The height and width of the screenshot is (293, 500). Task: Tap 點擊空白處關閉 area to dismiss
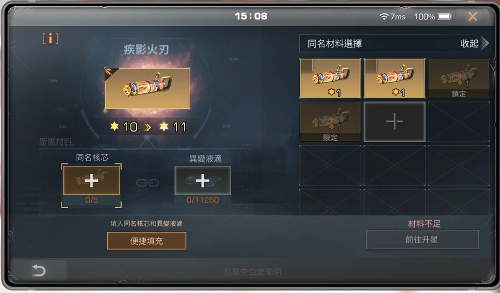click(252, 272)
